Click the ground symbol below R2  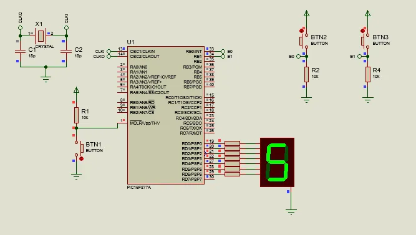click(306, 100)
